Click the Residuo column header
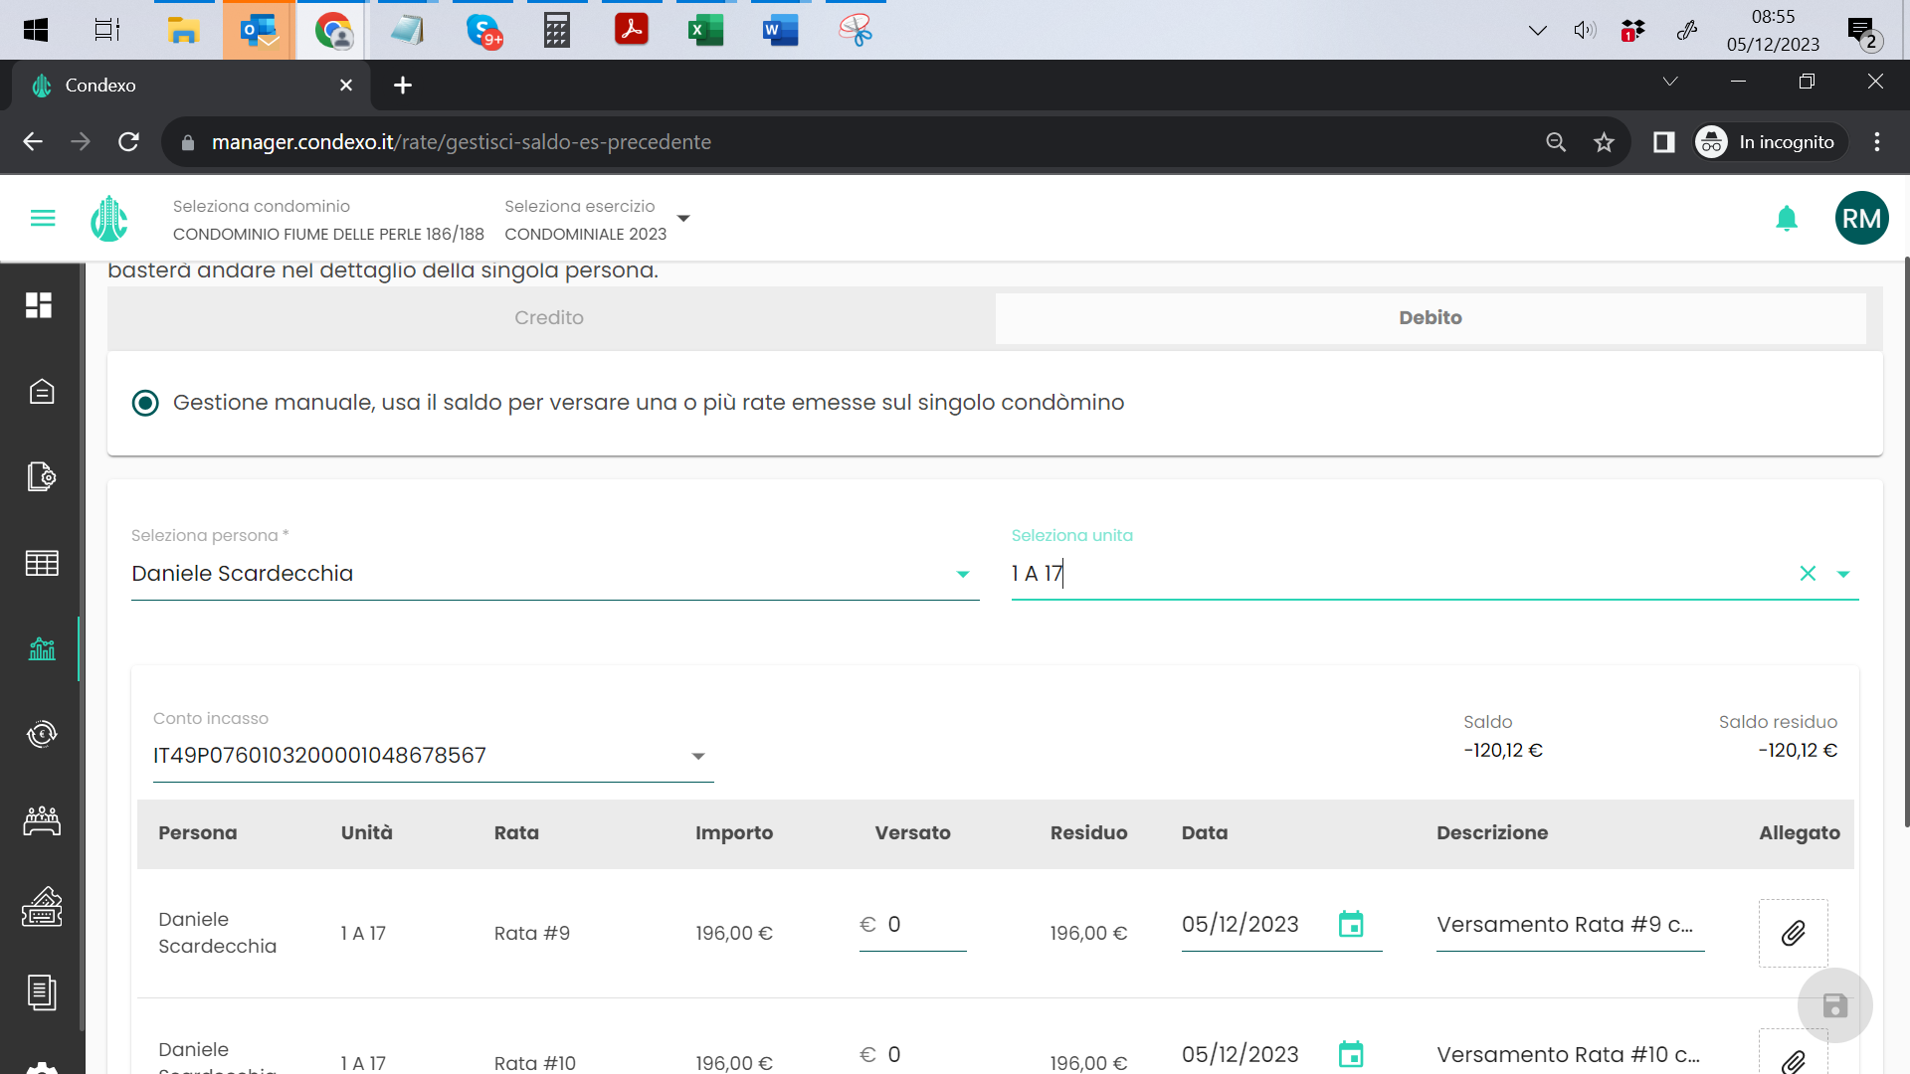This screenshot has width=1910, height=1074. tap(1088, 833)
